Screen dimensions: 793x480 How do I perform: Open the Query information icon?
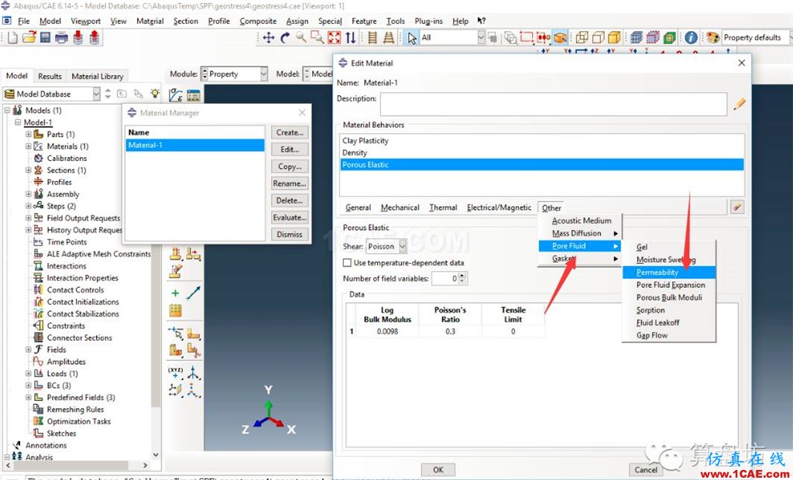691,37
